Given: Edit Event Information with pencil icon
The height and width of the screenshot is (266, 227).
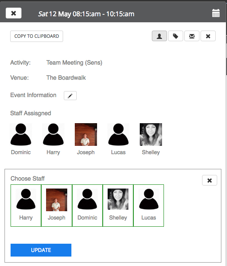Looking at the screenshot, I should point(70,96).
